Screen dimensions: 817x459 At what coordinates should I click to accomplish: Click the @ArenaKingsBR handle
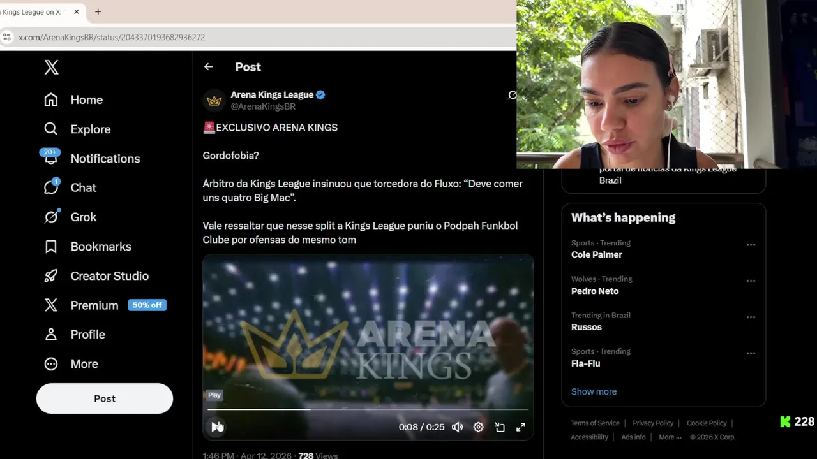coord(263,106)
